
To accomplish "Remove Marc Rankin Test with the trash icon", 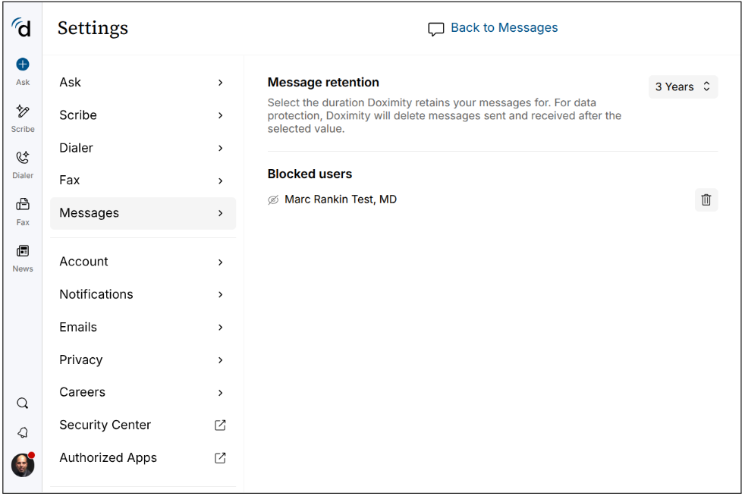I will pos(706,199).
